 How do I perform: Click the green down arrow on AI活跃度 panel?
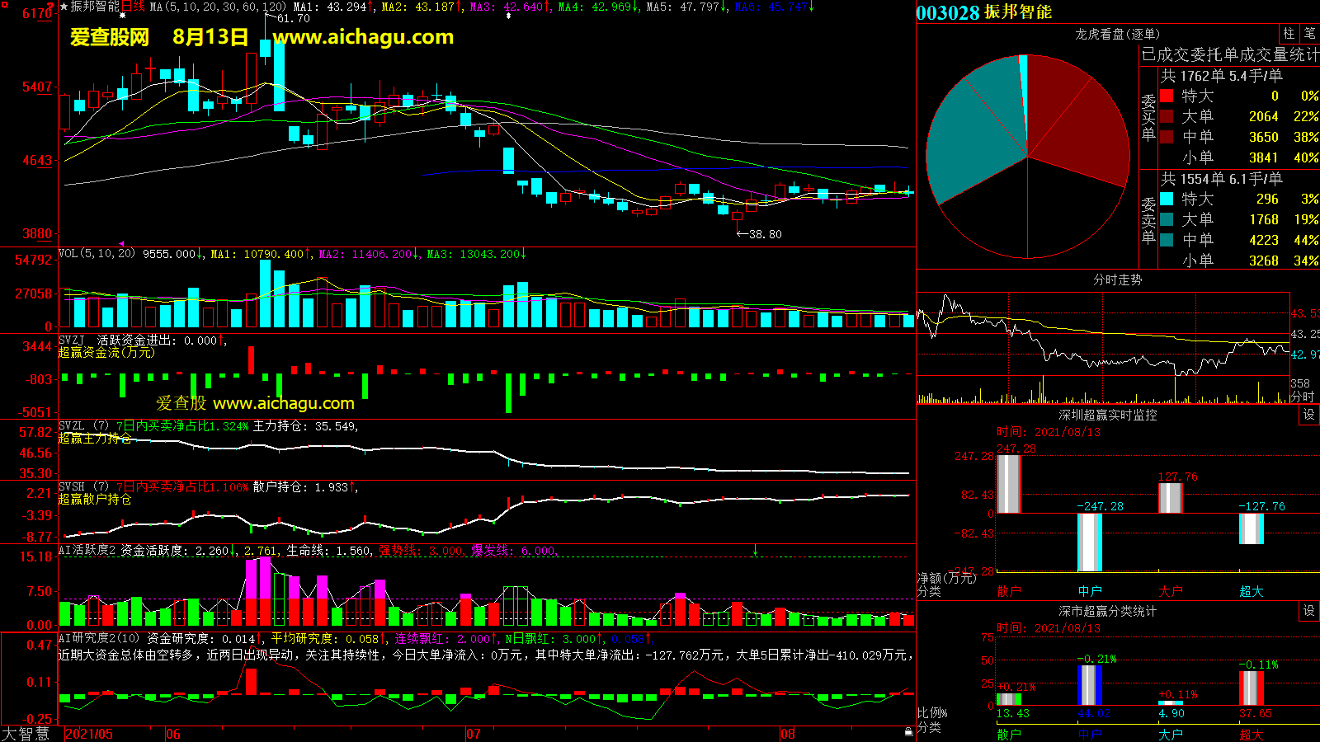click(755, 550)
